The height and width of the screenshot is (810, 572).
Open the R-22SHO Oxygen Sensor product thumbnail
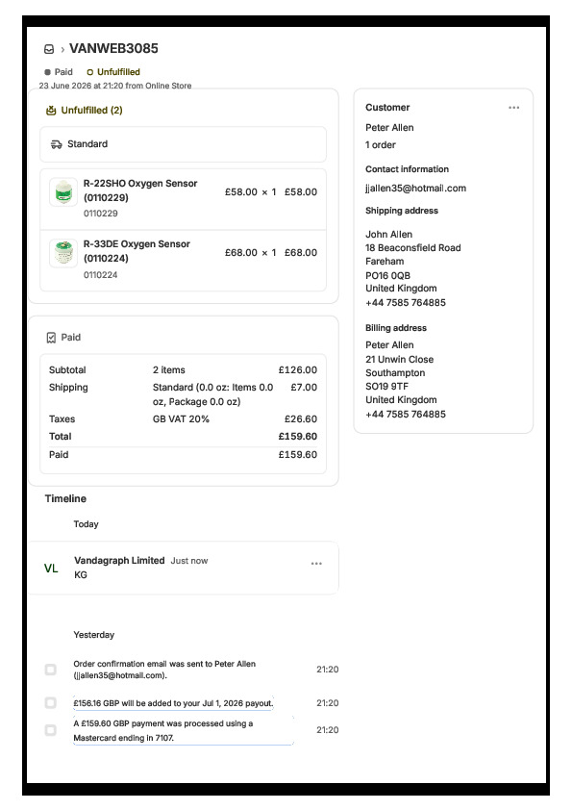pyautogui.click(x=63, y=191)
